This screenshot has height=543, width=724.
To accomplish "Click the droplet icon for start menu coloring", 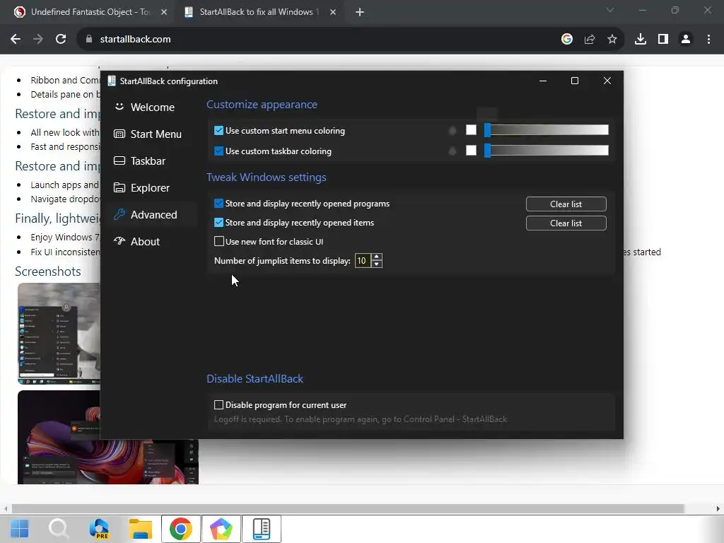I will coord(452,131).
